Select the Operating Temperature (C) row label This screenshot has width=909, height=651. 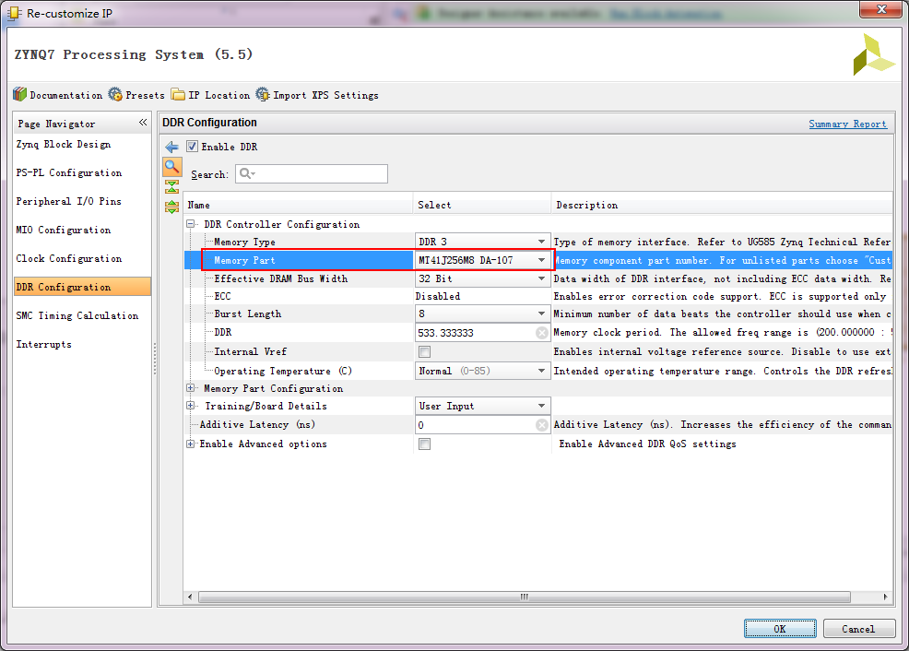[282, 371]
